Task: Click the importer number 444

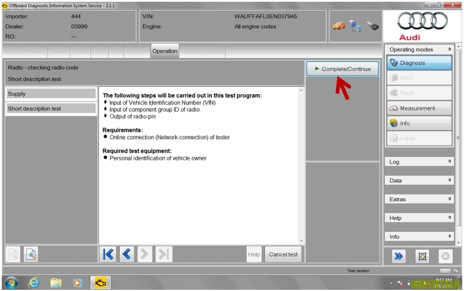Action: [x=76, y=17]
